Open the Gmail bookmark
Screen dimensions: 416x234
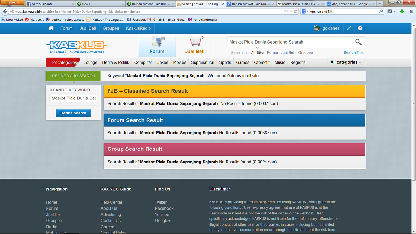click(166, 19)
